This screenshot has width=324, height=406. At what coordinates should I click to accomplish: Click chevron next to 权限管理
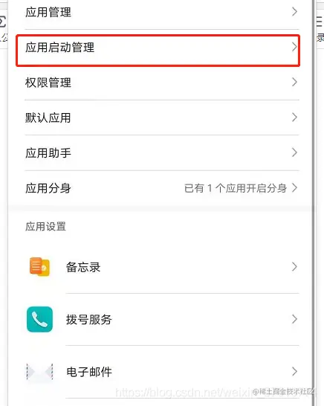(294, 82)
